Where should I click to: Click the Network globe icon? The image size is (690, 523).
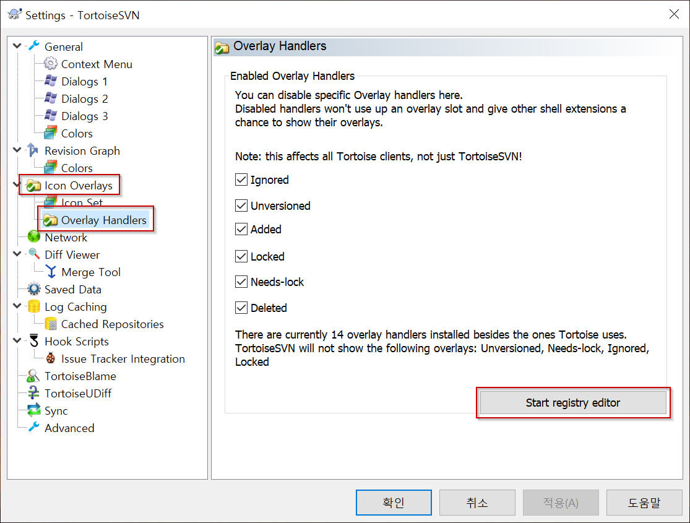click(x=34, y=236)
